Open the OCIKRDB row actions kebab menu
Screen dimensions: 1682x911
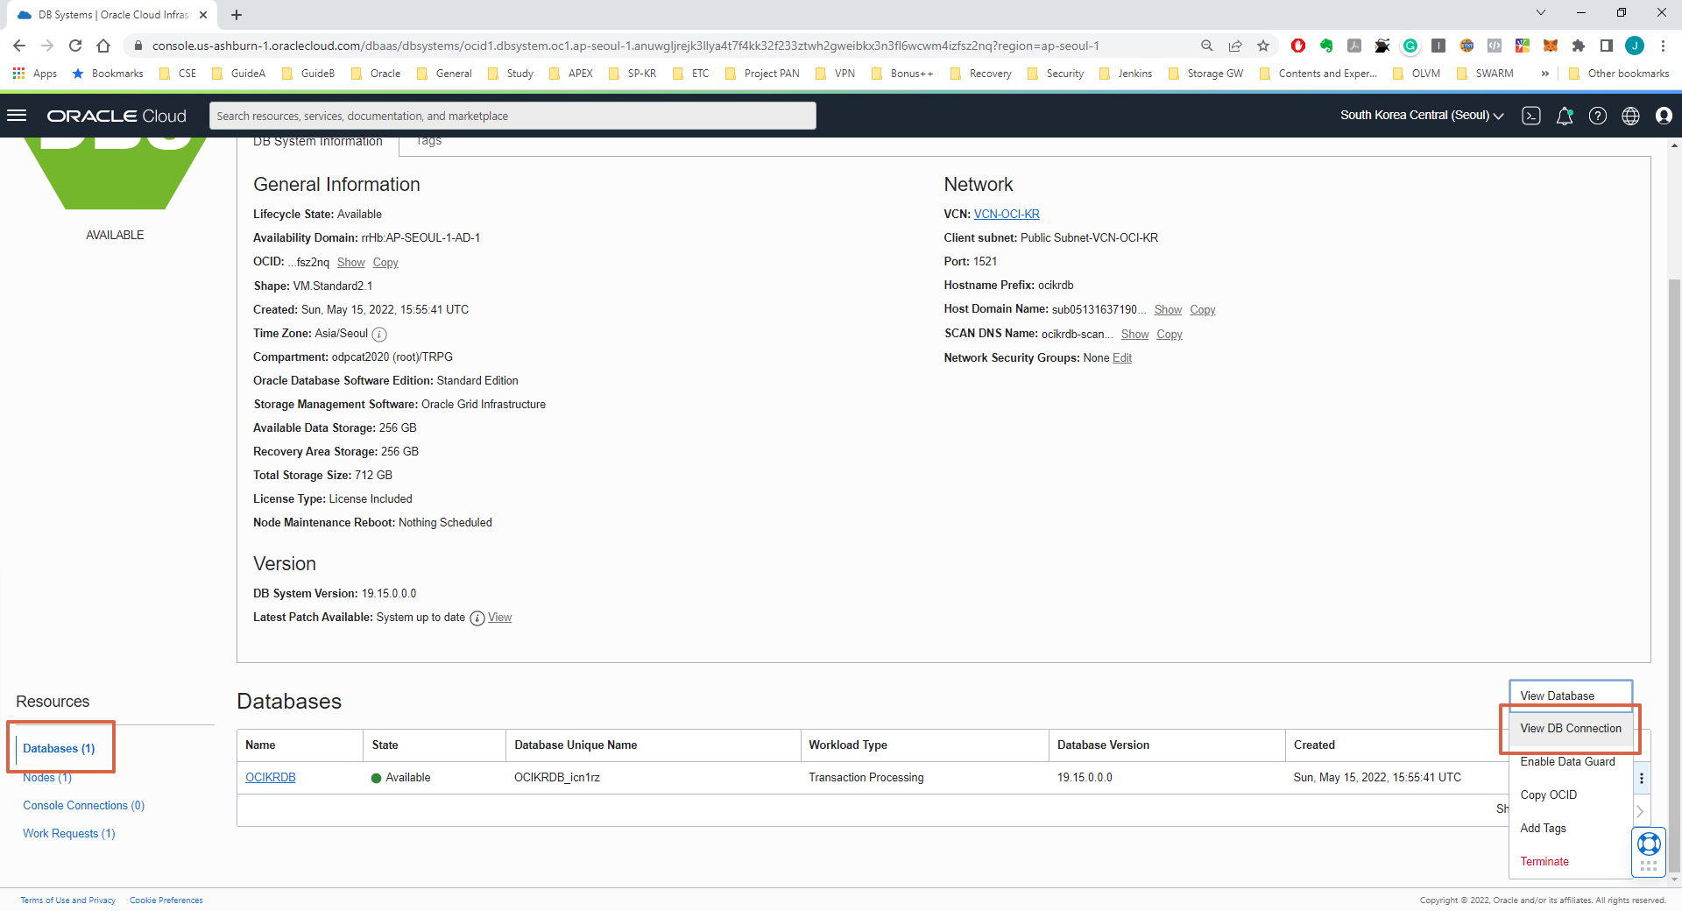(1641, 778)
